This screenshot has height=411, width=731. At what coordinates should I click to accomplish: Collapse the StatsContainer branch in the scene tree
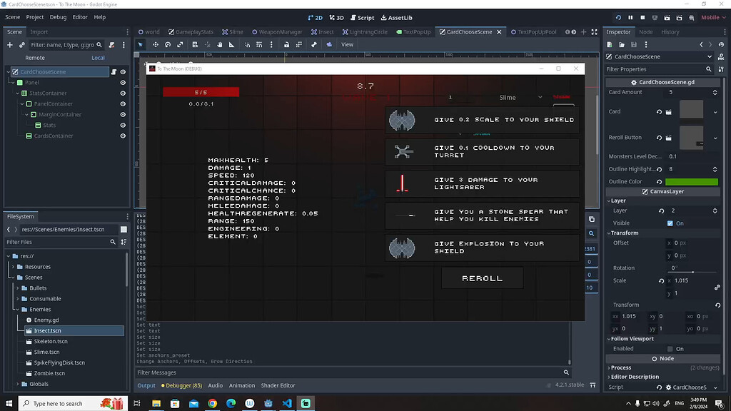pyautogui.click(x=17, y=93)
